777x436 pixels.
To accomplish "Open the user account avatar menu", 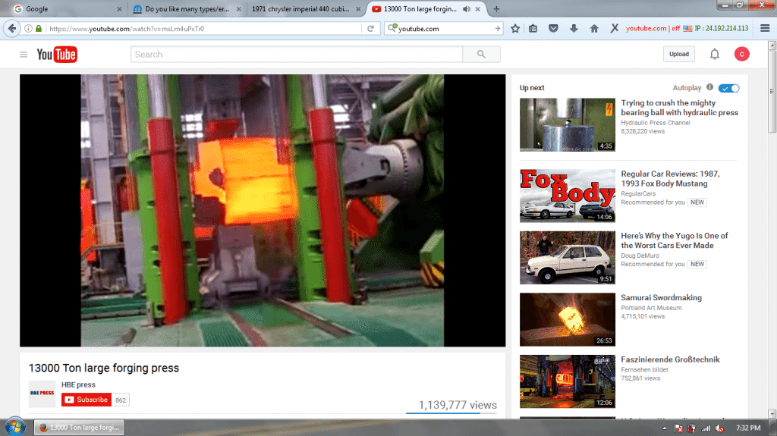I will [x=741, y=54].
